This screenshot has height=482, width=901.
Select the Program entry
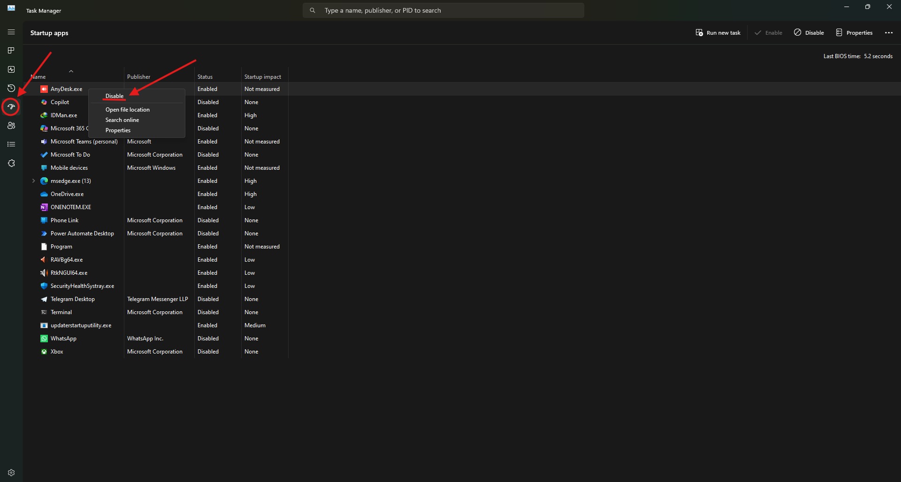click(x=462, y=247)
